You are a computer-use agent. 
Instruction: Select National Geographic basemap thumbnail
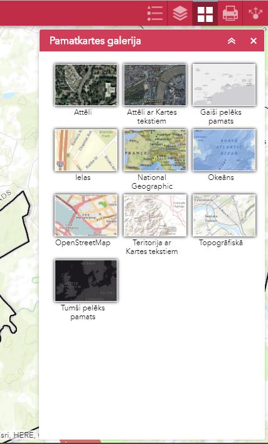(x=155, y=150)
